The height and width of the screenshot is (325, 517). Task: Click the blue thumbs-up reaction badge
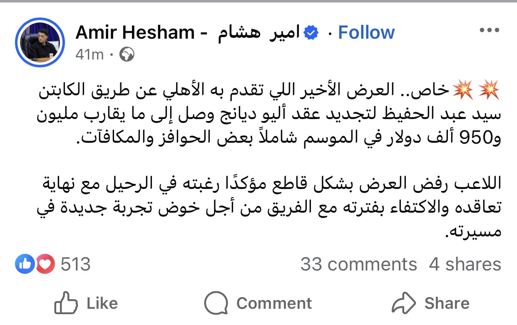[25, 264]
